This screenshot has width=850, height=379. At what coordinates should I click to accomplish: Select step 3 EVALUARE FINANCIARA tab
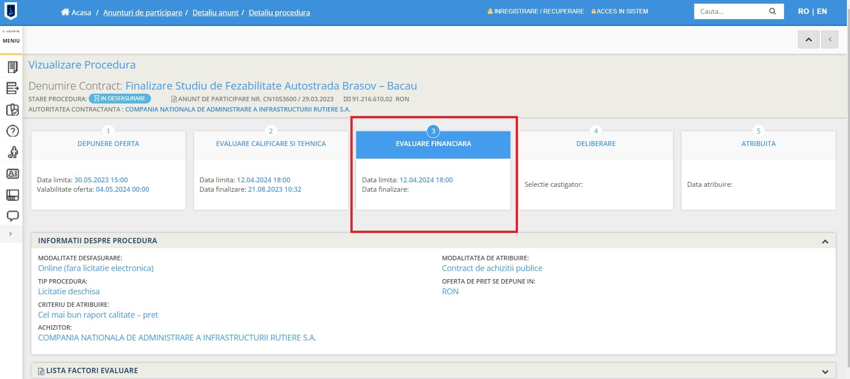[x=433, y=144]
